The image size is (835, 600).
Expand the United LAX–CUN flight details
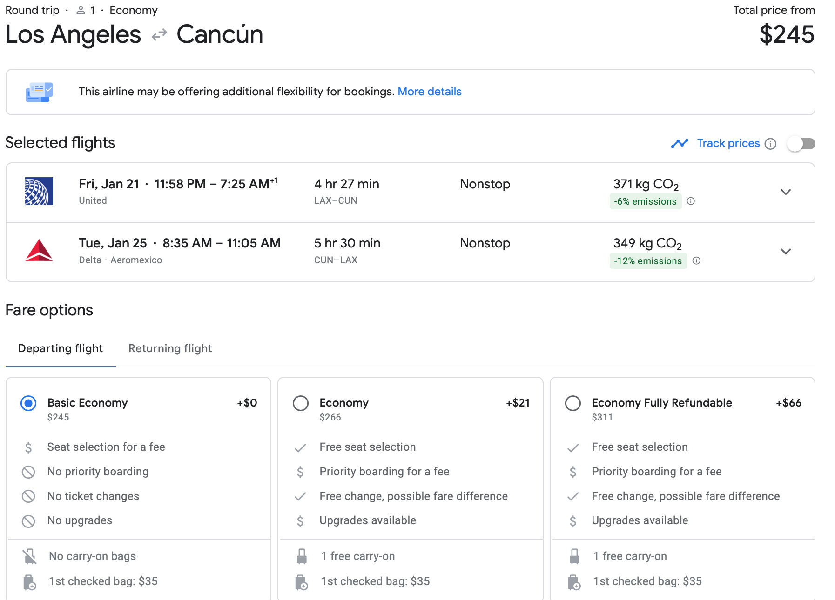point(786,192)
